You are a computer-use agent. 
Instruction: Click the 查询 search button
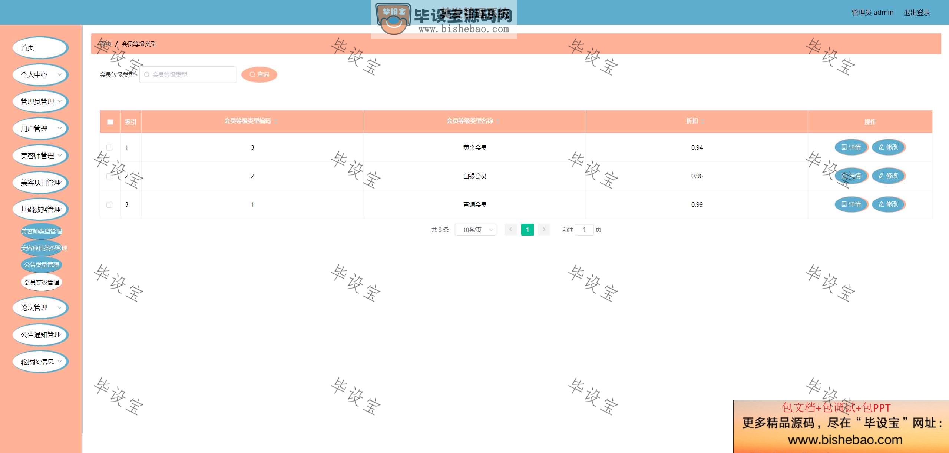(259, 74)
